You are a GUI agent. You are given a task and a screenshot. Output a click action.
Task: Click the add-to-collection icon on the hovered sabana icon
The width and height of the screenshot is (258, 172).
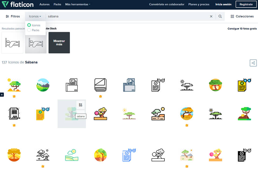point(80,105)
